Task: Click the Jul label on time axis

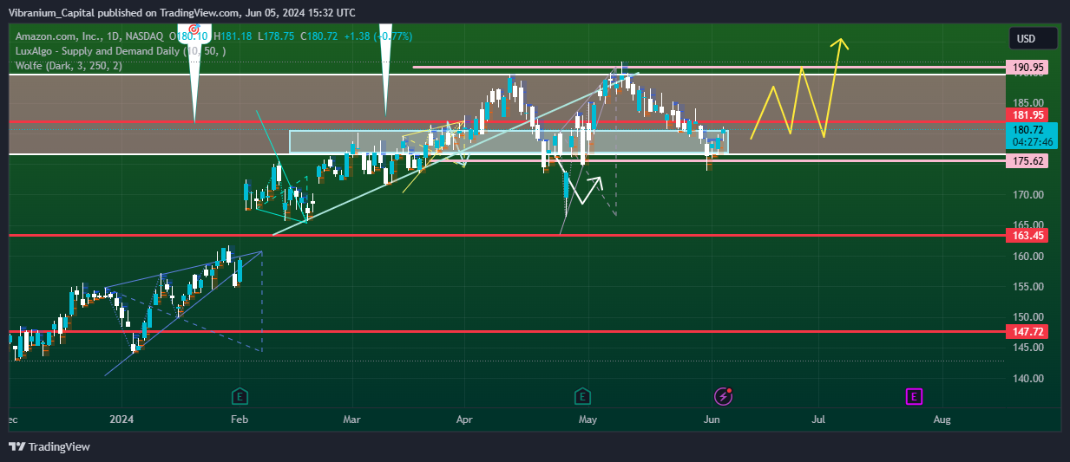Action: (x=817, y=420)
